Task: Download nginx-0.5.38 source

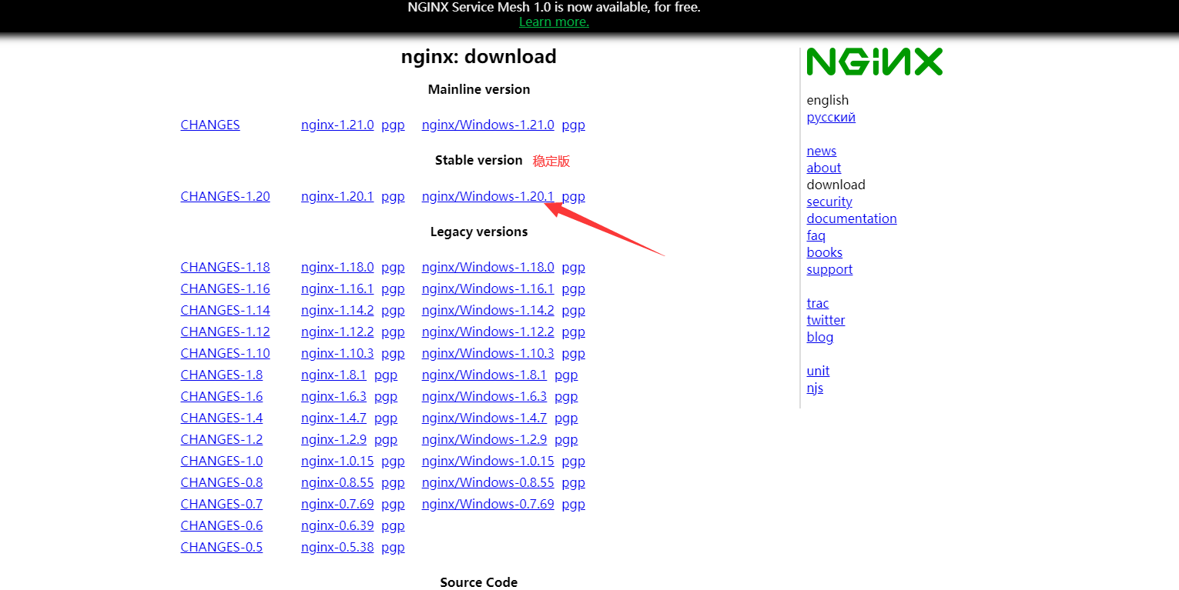Action: pos(337,547)
